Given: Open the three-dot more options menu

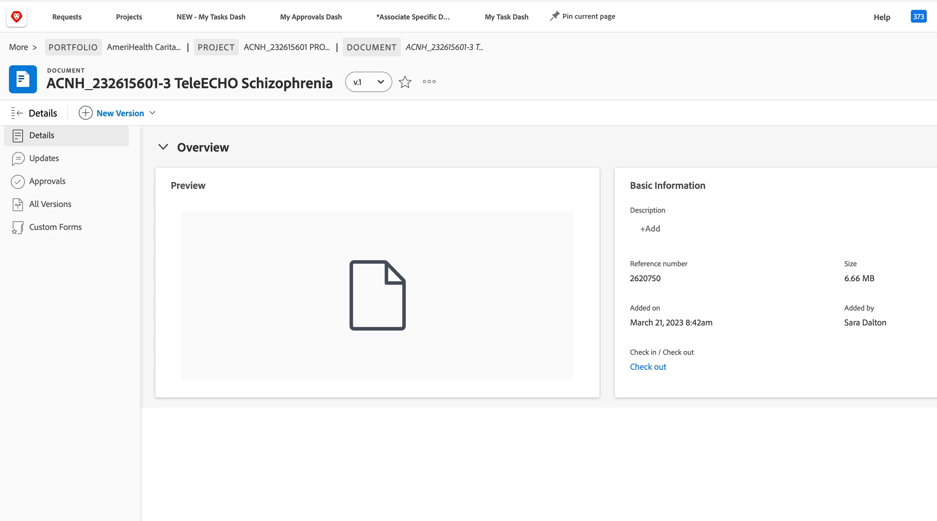Looking at the screenshot, I should pos(429,82).
